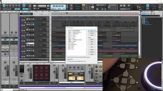
Task: Uncheck '2 - Addictive Drums 2 1' checkbox
Action: coord(69,32)
